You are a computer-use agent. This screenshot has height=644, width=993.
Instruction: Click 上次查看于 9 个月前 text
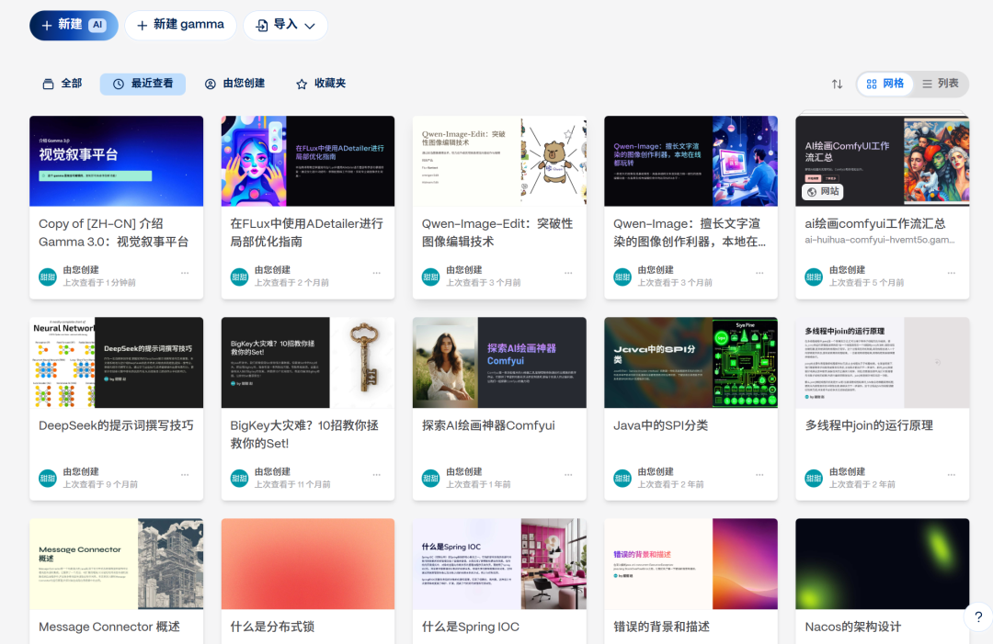100,484
